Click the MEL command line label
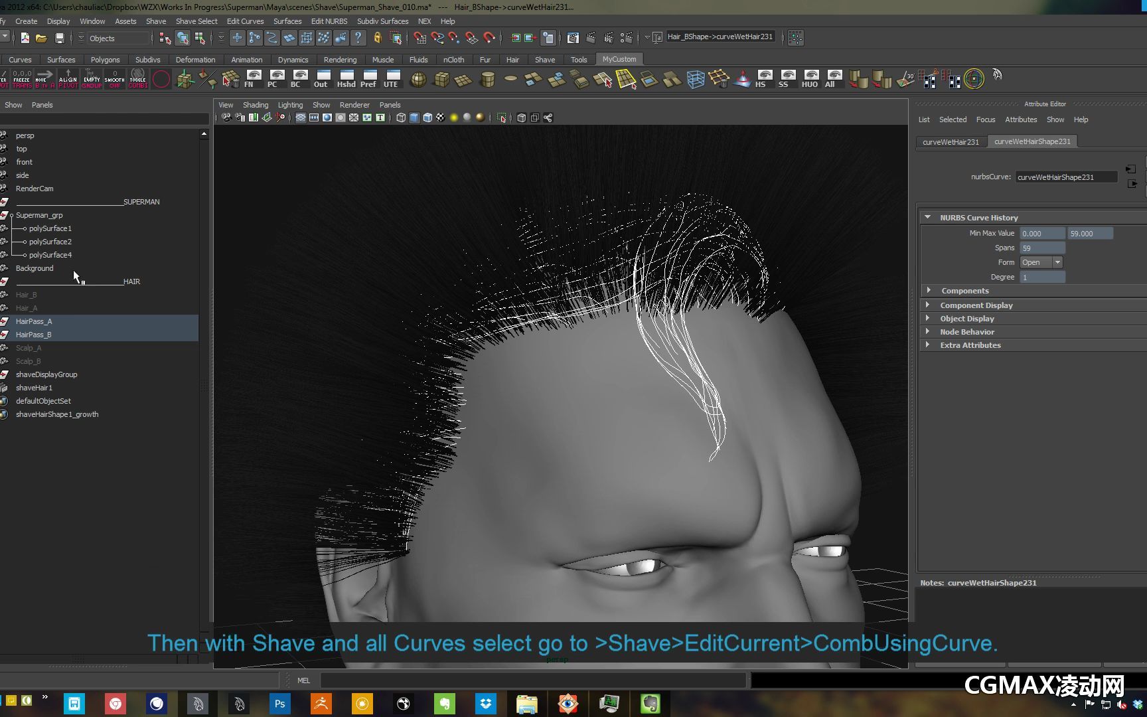1147x717 pixels. click(x=303, y=680)
